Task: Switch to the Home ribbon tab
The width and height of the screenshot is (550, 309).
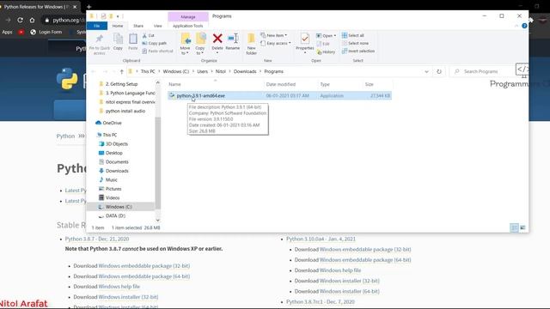Action: [118, 26]
